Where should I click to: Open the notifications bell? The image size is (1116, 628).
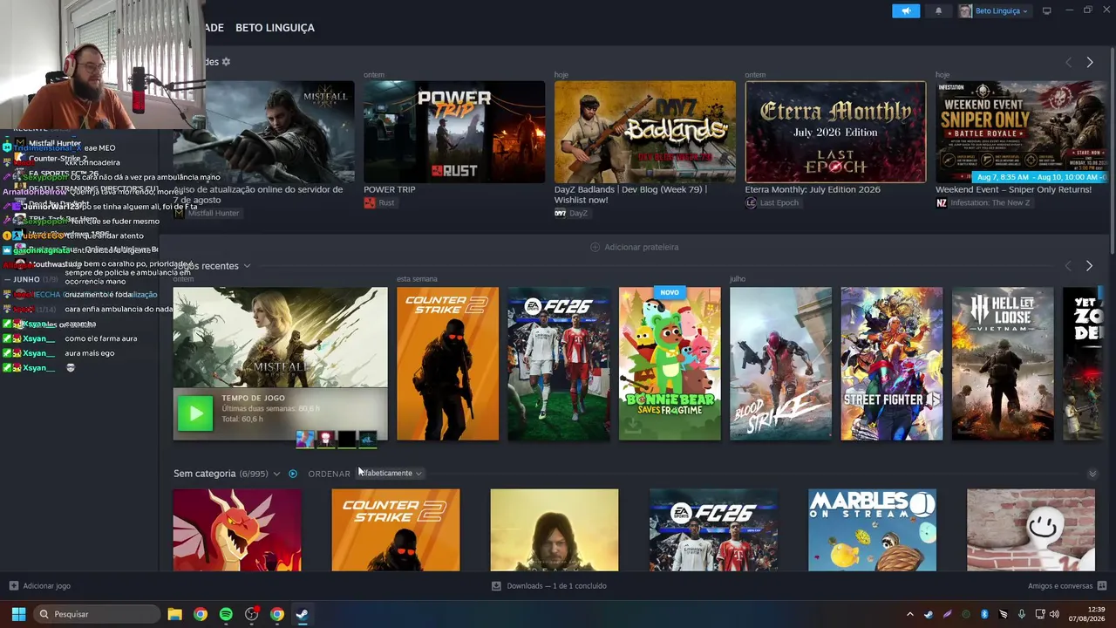(x=938, y=10)
